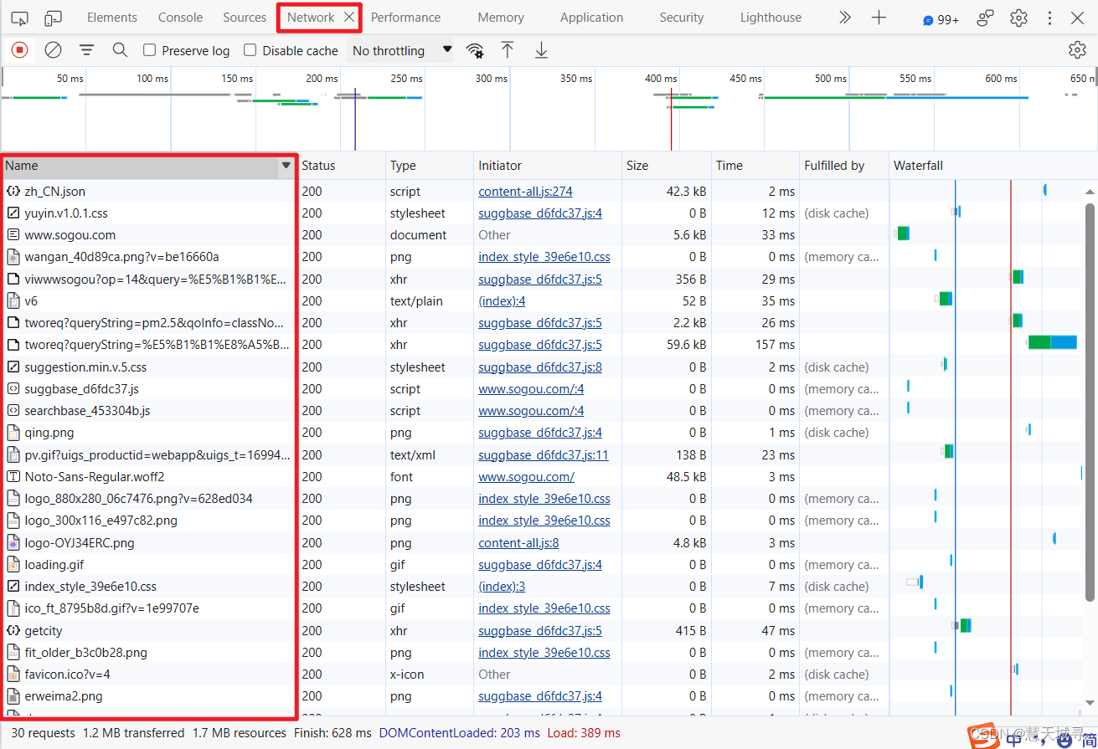Enable the Disable cache checkbox
This screenshot has height=749, width=1098.
[250, 50]
